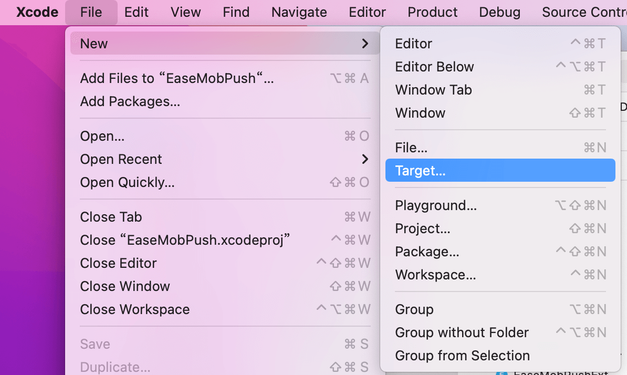
Task: Open the Edit menu
Action: click(137, 12)
